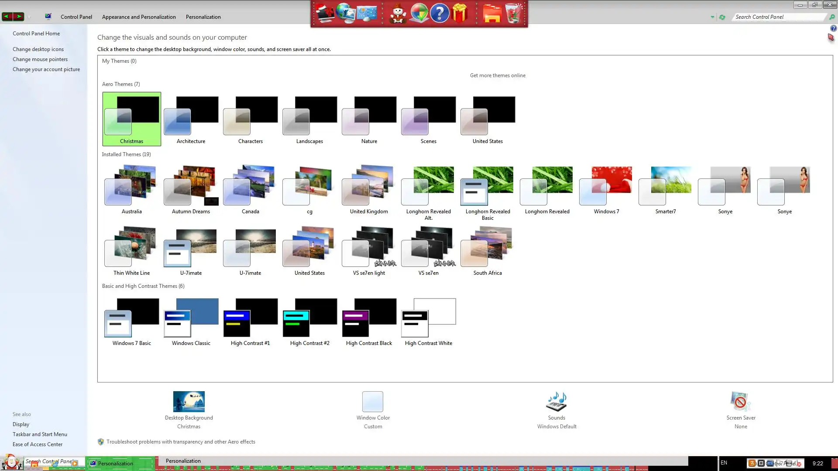
Task: Click the Window Color Custom swatch
Action: [x=373, y=401]
